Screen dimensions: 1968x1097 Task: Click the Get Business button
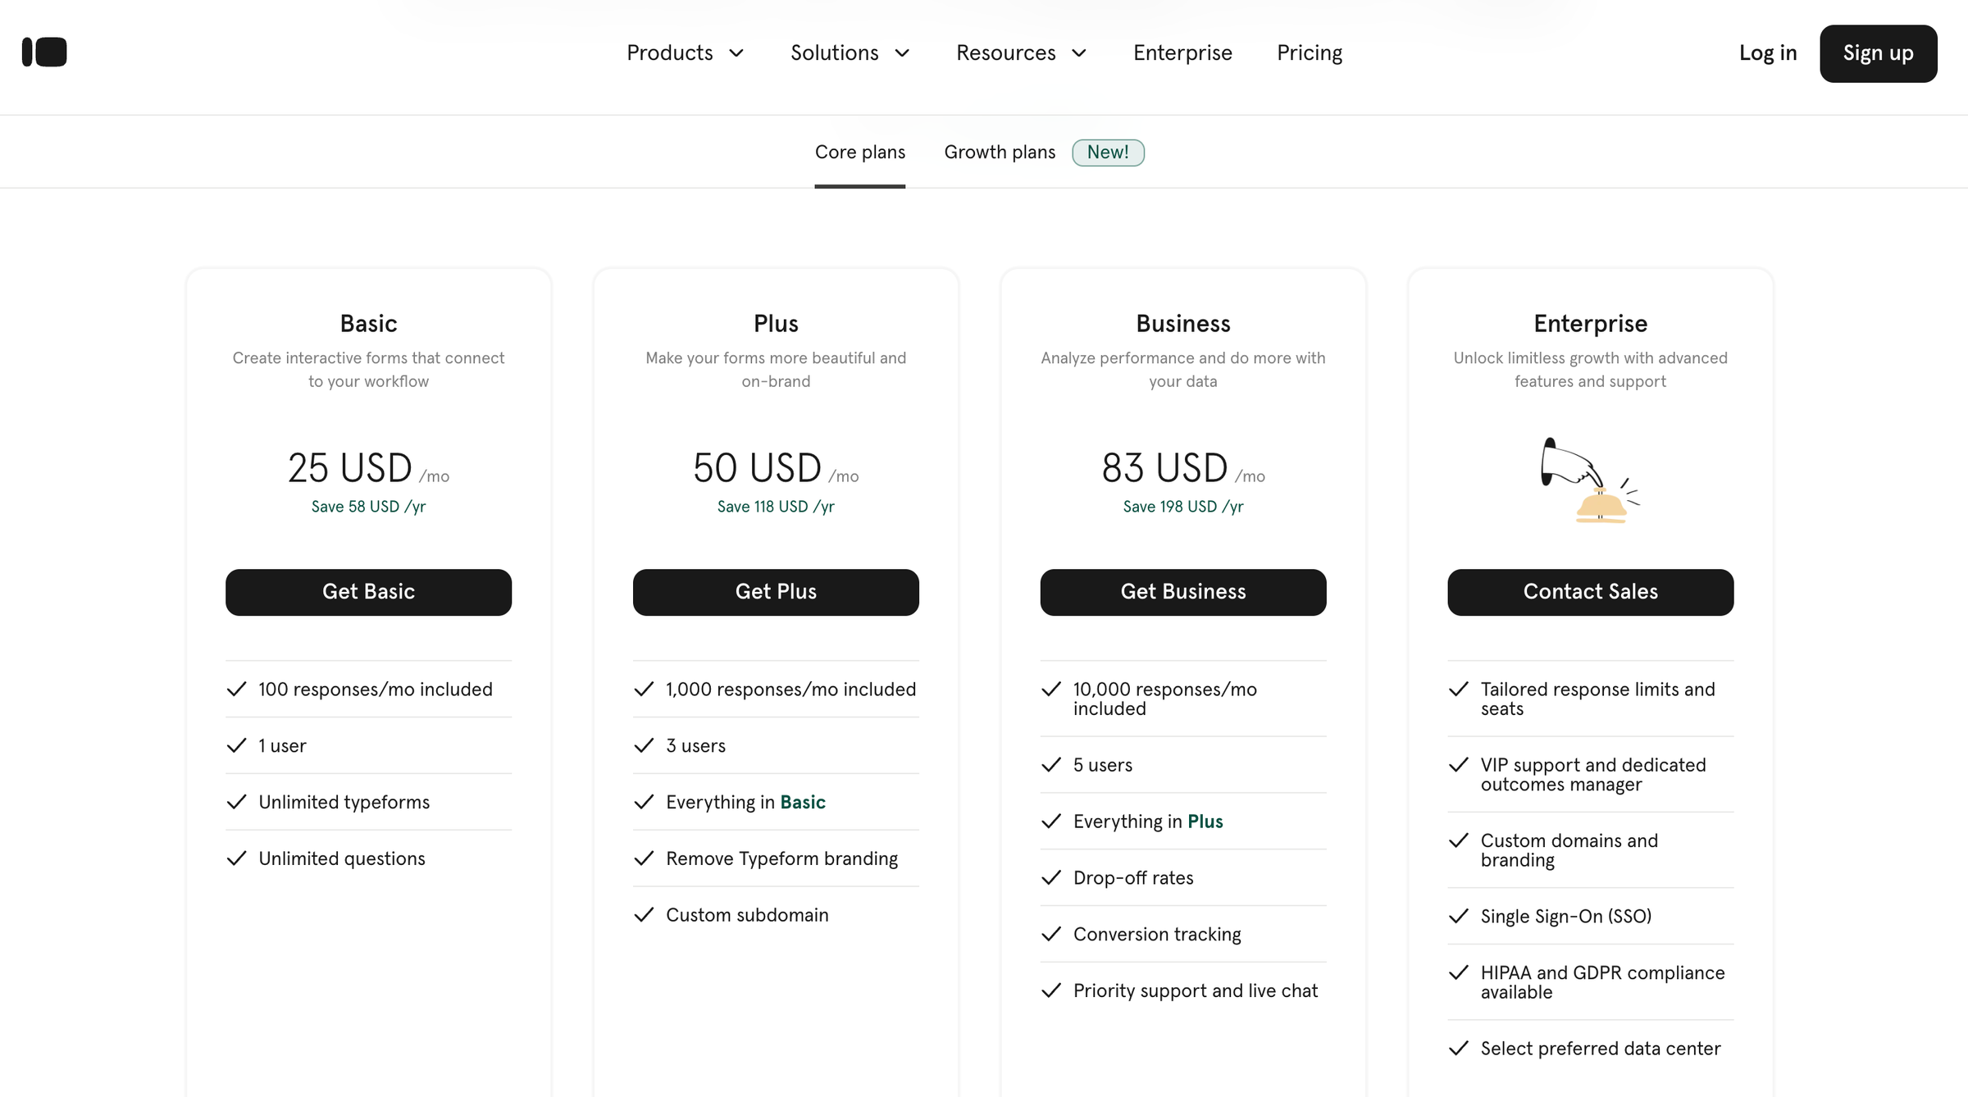(1182, 592)
